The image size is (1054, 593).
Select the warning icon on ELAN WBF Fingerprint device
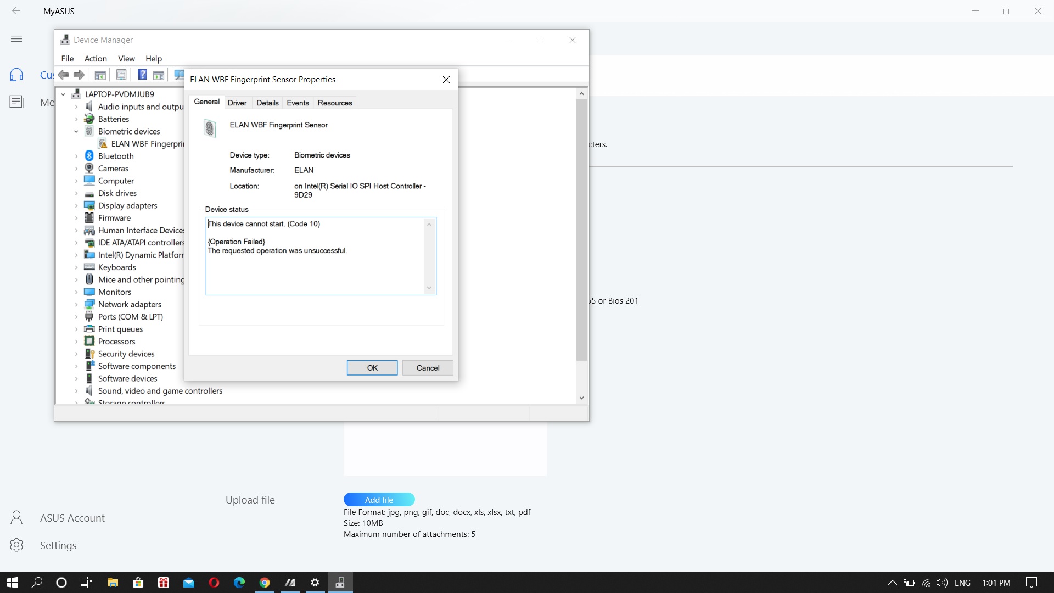tap(103, 143)
